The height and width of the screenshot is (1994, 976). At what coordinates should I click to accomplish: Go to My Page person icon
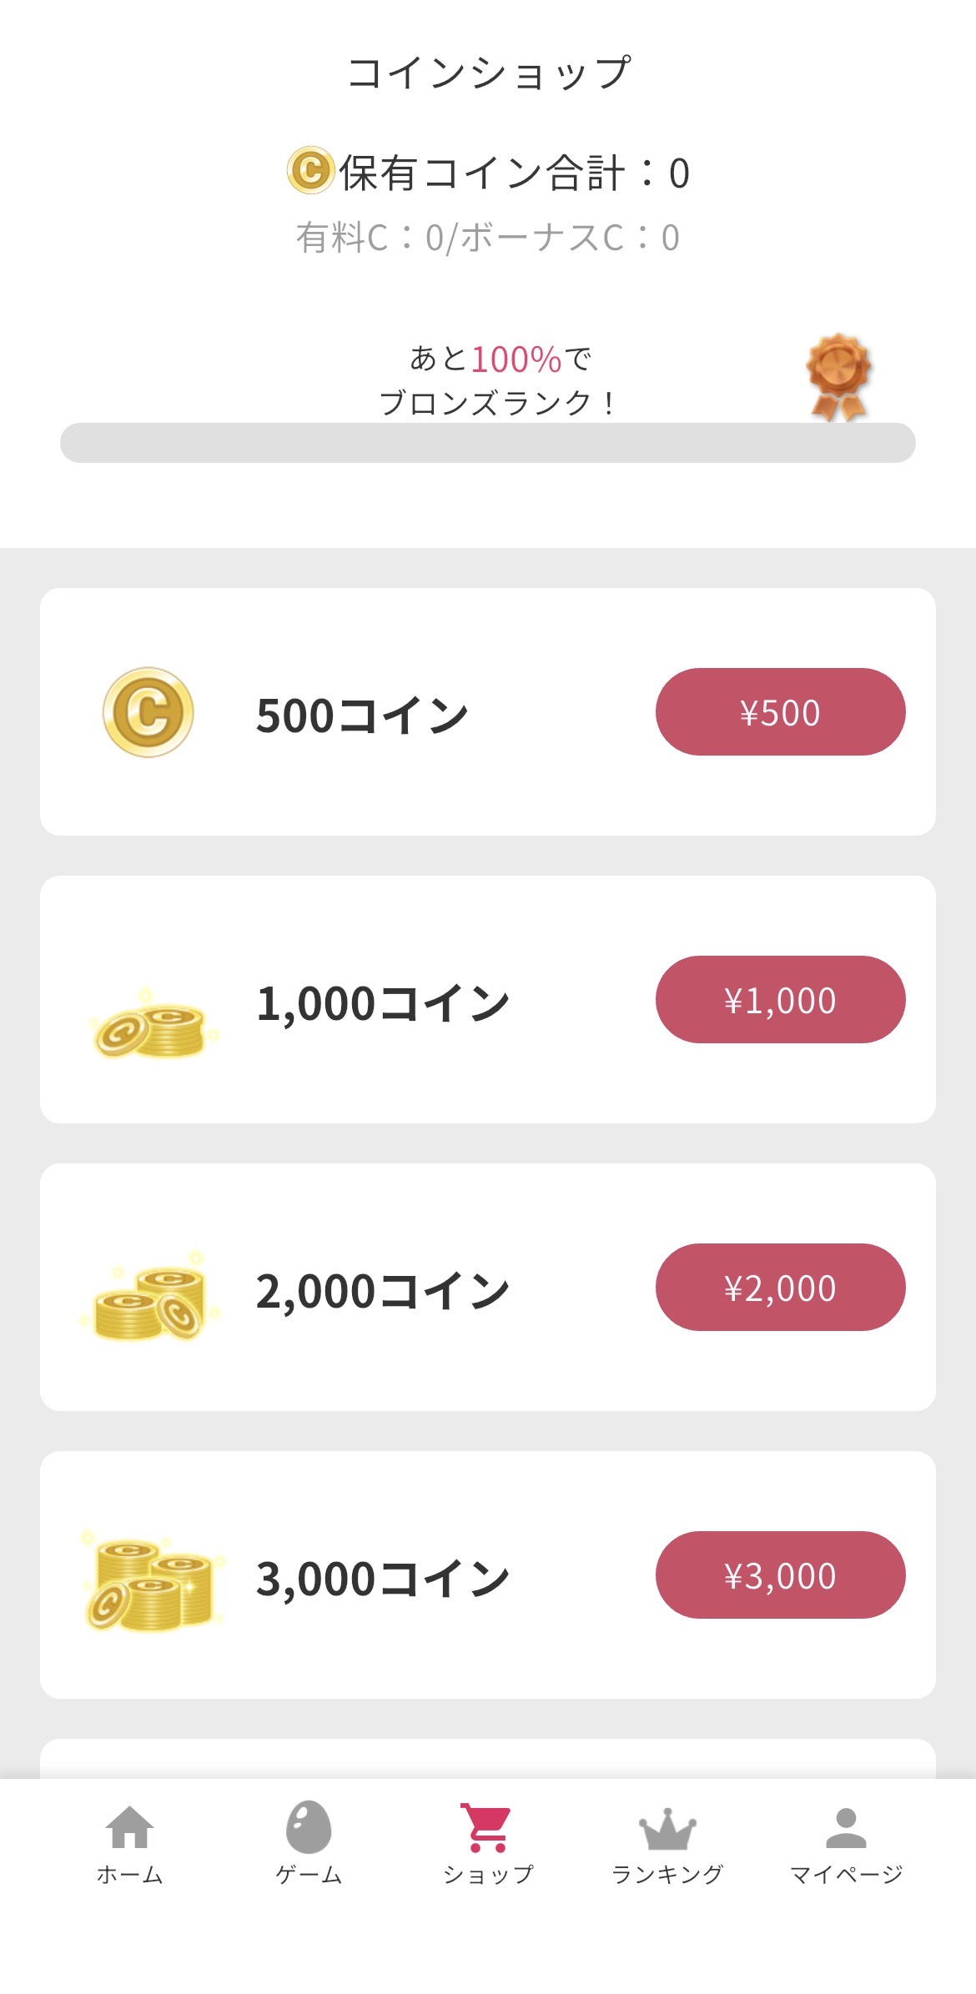tap(846, 1828)
